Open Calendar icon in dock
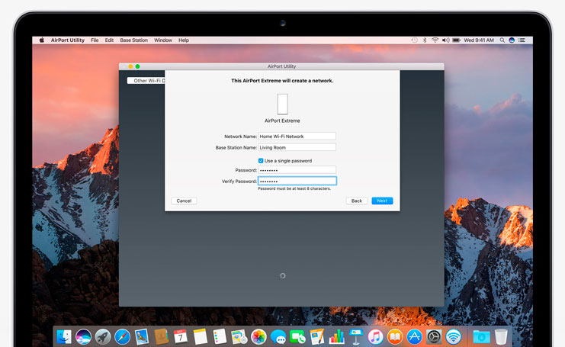 point(181,337)
